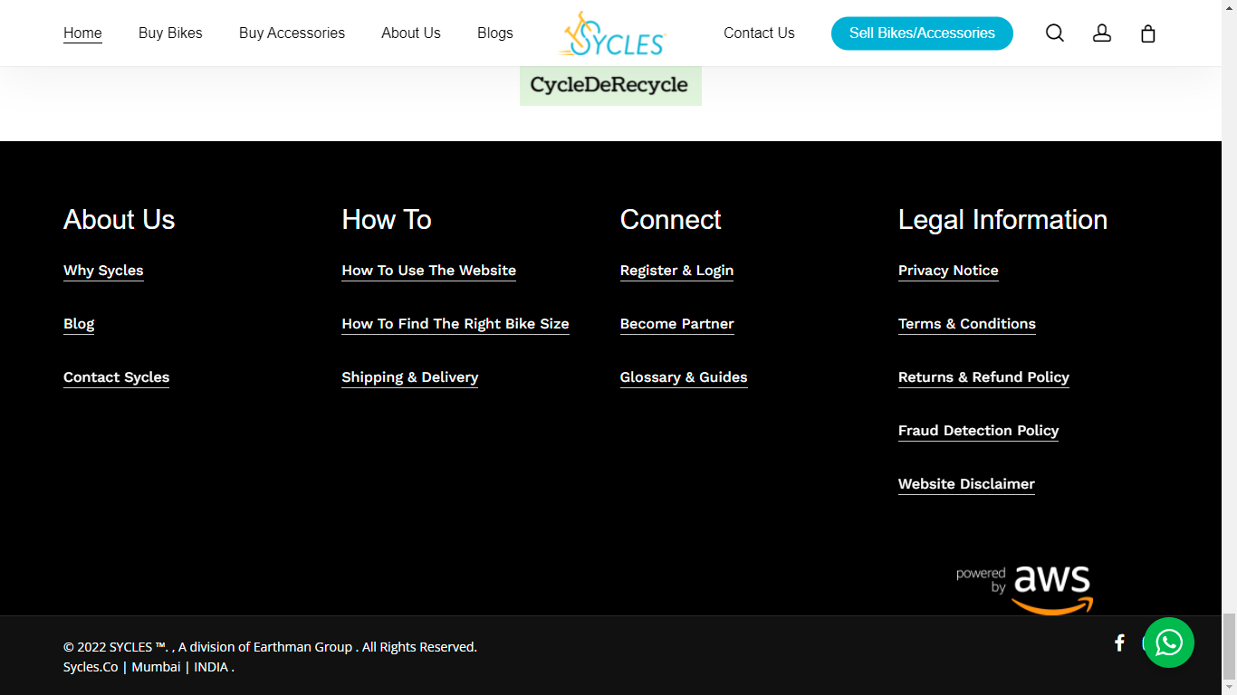Click the Sycles logo in the header

click(613, 33)
